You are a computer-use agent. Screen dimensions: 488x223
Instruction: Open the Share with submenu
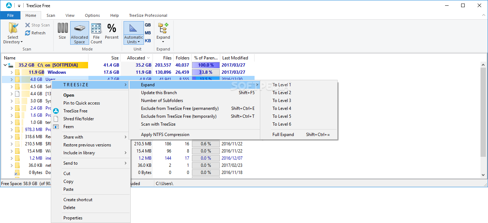point(90,137)
